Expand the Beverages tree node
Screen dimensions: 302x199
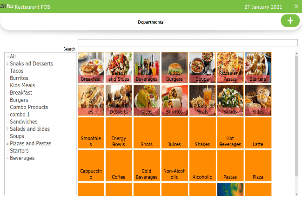point(7,158)
